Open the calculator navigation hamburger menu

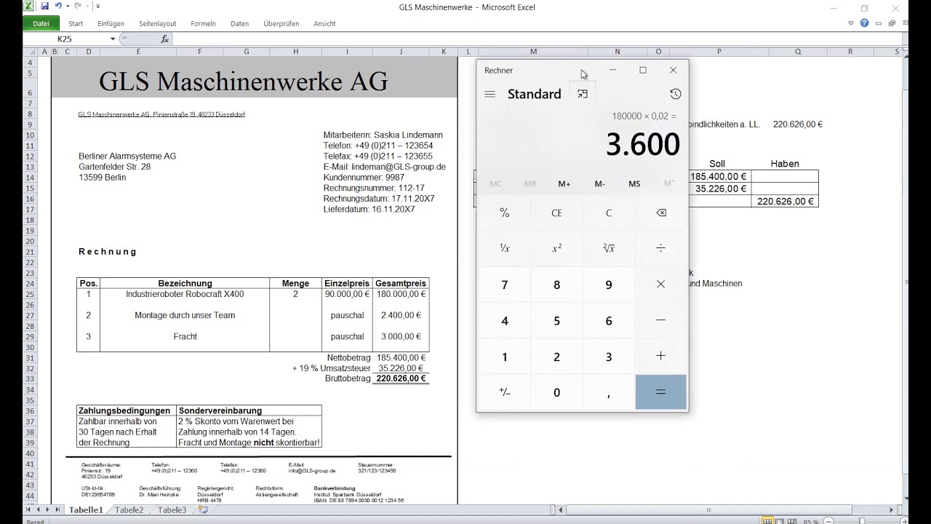[490, 94]
